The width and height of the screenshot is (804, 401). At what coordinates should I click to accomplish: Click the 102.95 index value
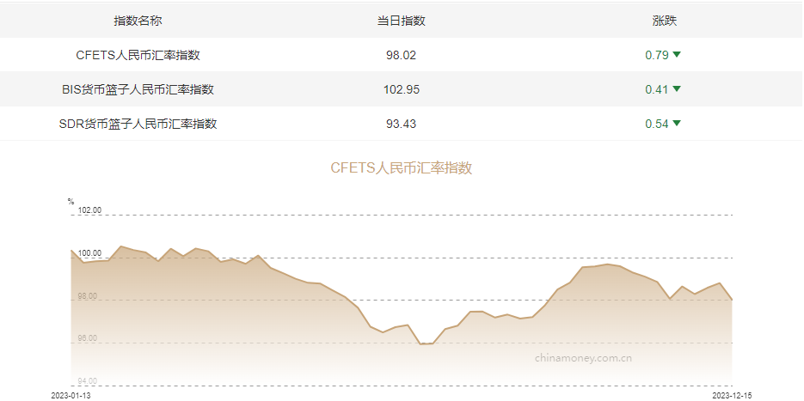pyautogui.click(x=401, y=89)
